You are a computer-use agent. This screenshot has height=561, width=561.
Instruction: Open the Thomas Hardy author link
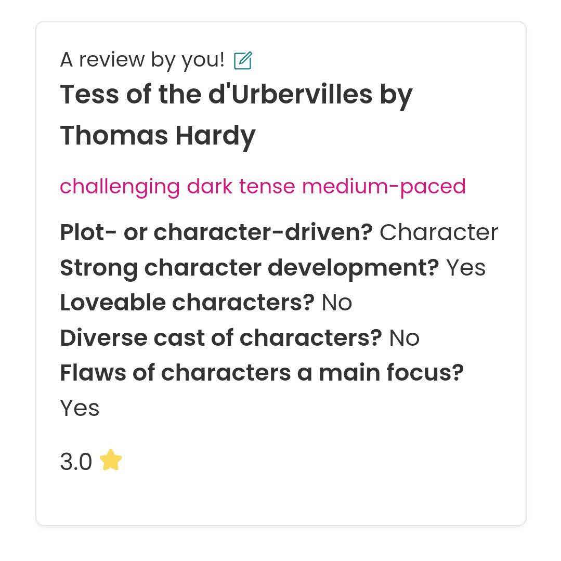(x=158, y=135)
